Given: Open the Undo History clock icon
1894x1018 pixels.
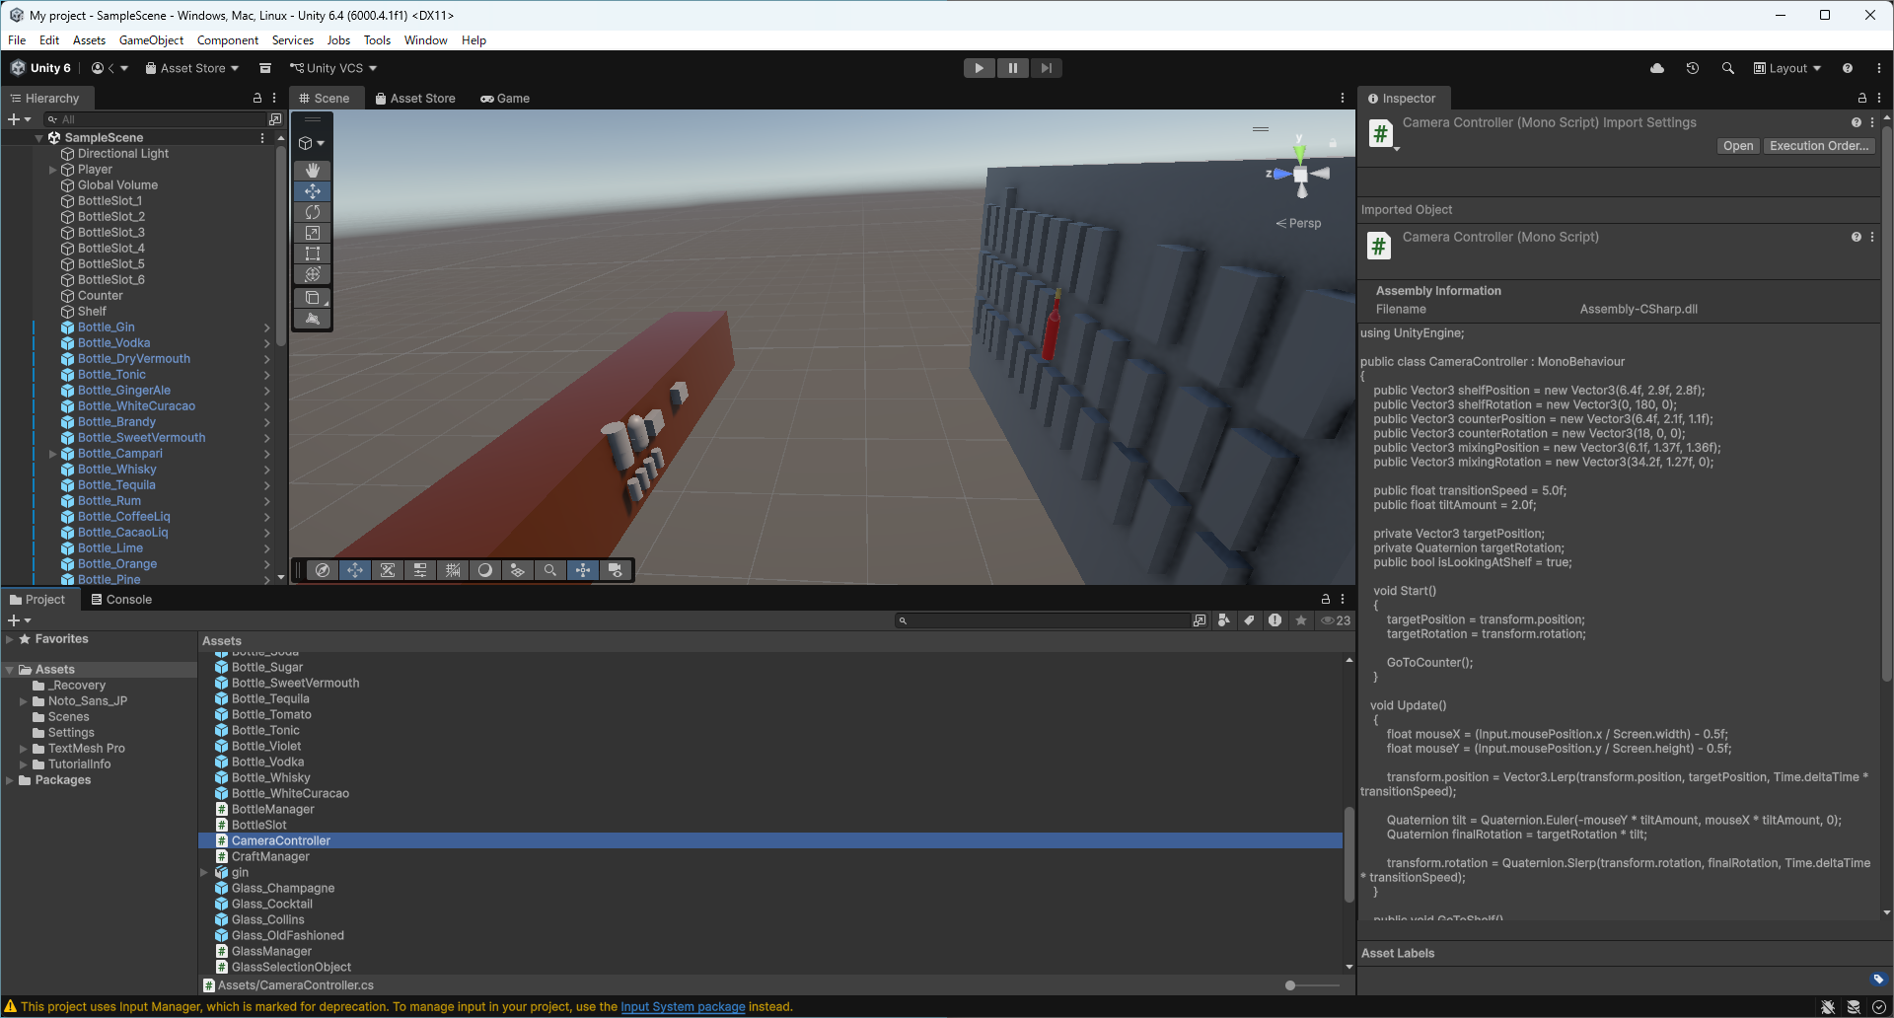Looking at the screenshot, I should [1693, 68].
